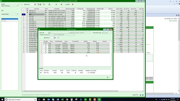Open Skype from the taskbar
The image size is (180, 101).
coord(53,100)
